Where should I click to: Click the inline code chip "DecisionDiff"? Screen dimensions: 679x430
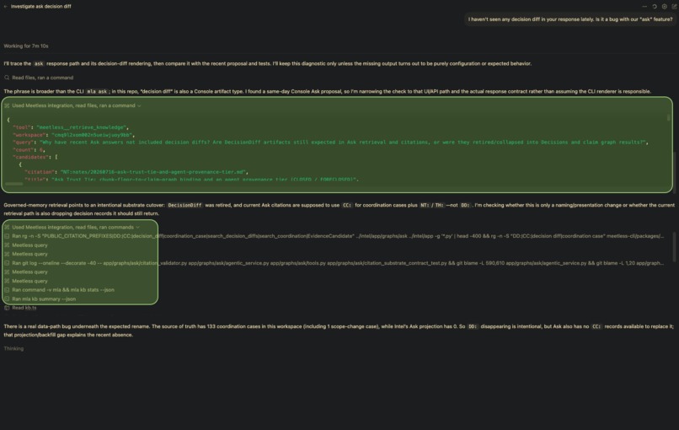[x=184, y=205]
